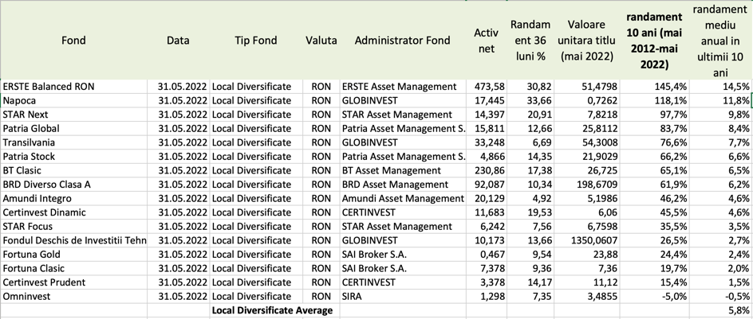Select the 'Valuta' column header
Viewport: 753px width, 319px height.
tap(321, 41)
